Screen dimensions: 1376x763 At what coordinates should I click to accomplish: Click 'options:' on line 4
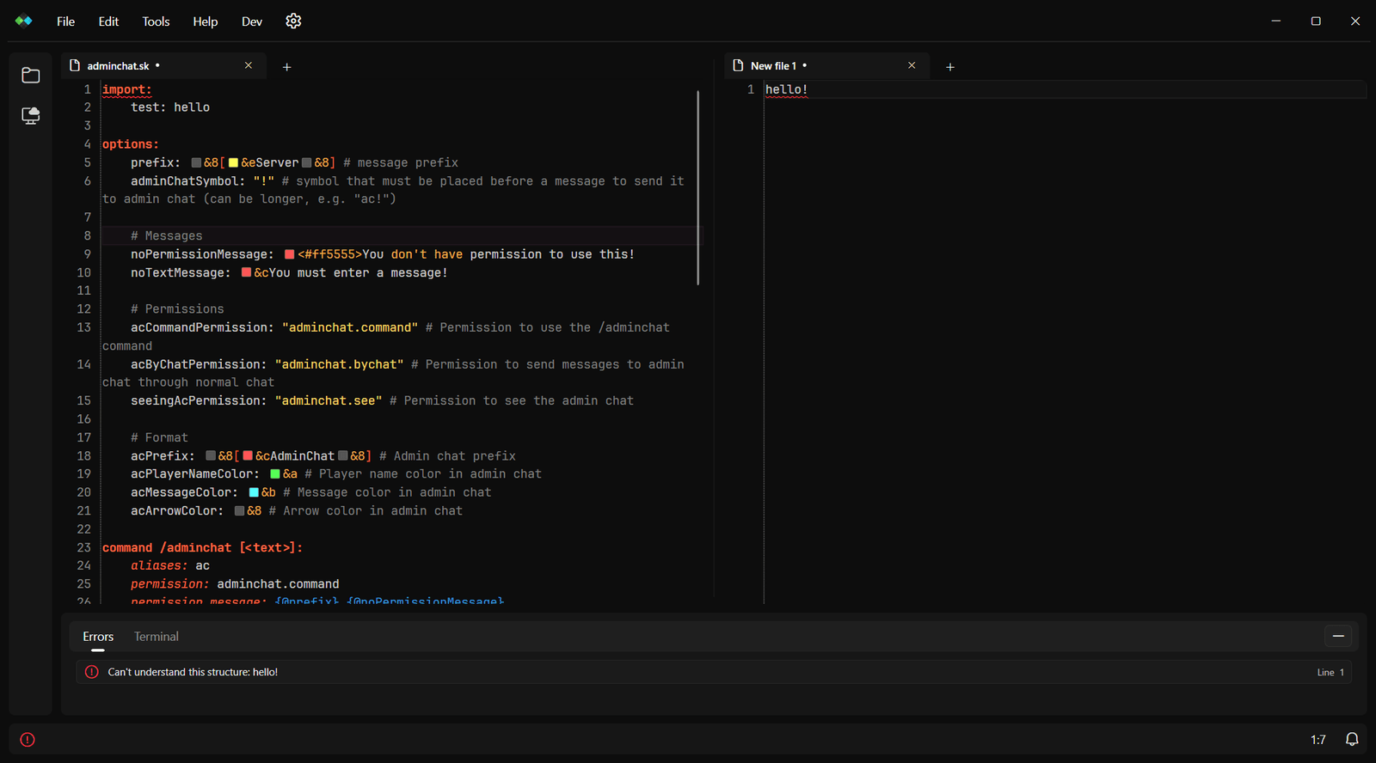point(131,144)
